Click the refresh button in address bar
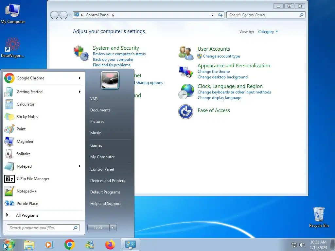This screenshot has width=335, height=251. [x=220, y=15]
